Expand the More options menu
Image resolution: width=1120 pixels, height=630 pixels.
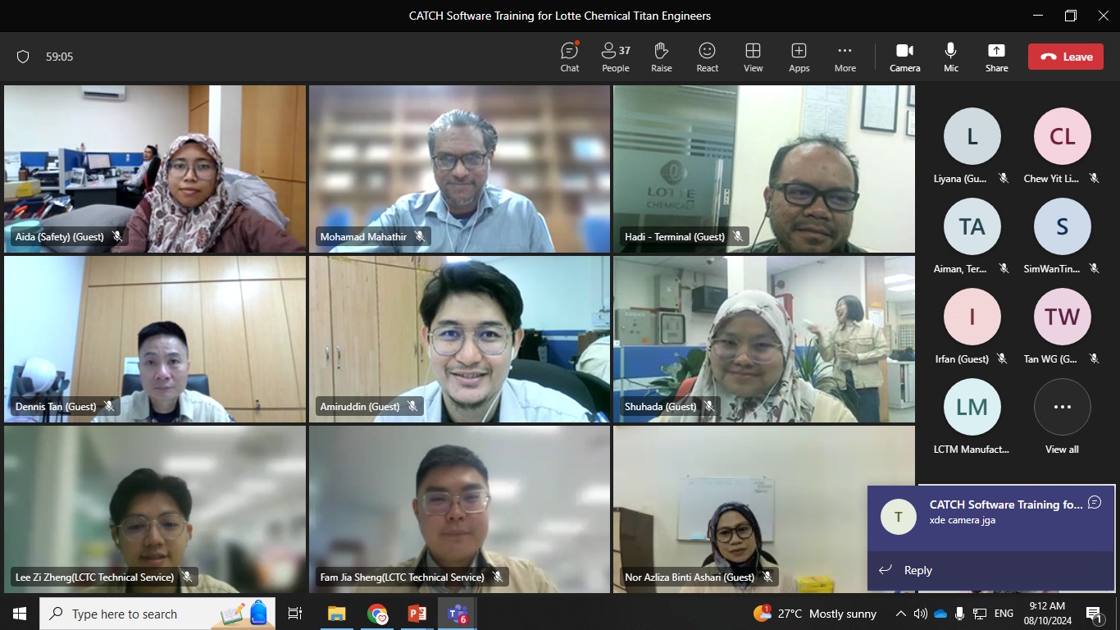(x=845, y=57)
